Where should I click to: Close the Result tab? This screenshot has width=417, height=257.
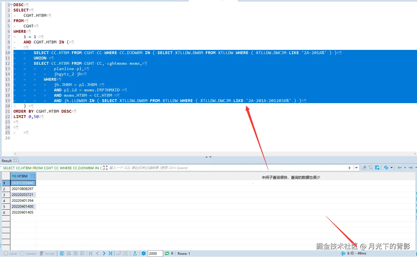point(15,161)
